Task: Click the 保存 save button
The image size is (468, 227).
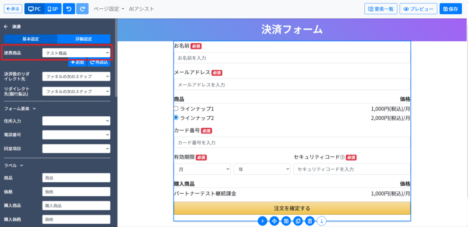Action: point(451,9)
